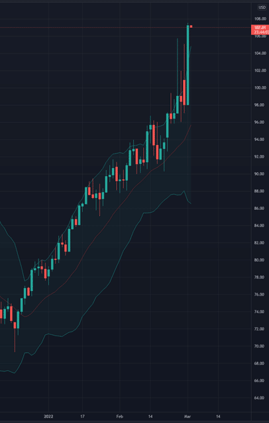Click the 78.00 price axis label
The width and height of the screenshot is (269, 423).
click(260, 277)
